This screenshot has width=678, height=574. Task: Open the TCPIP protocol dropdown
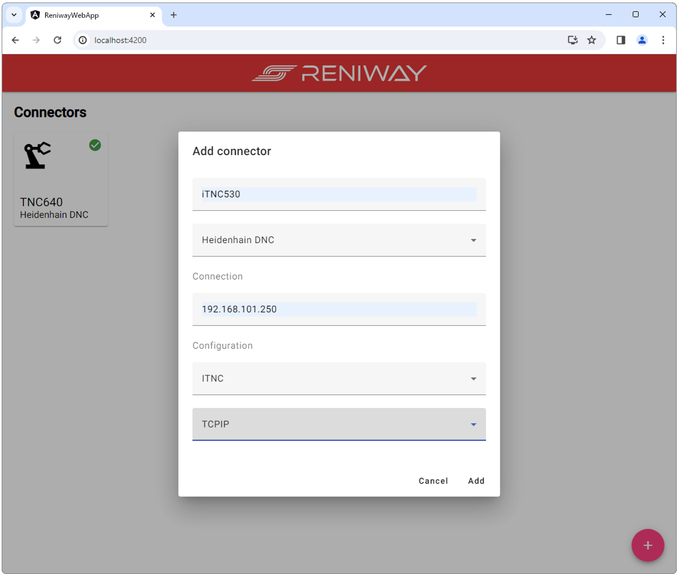click(x=339, y=424)
